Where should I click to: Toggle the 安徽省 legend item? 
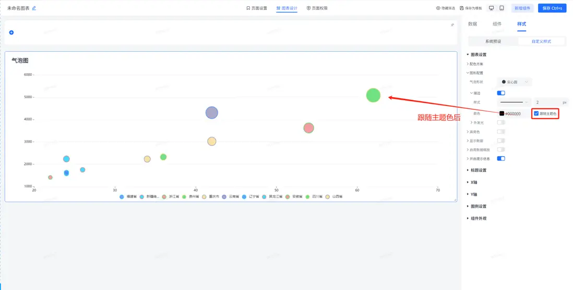pos(294,197)
